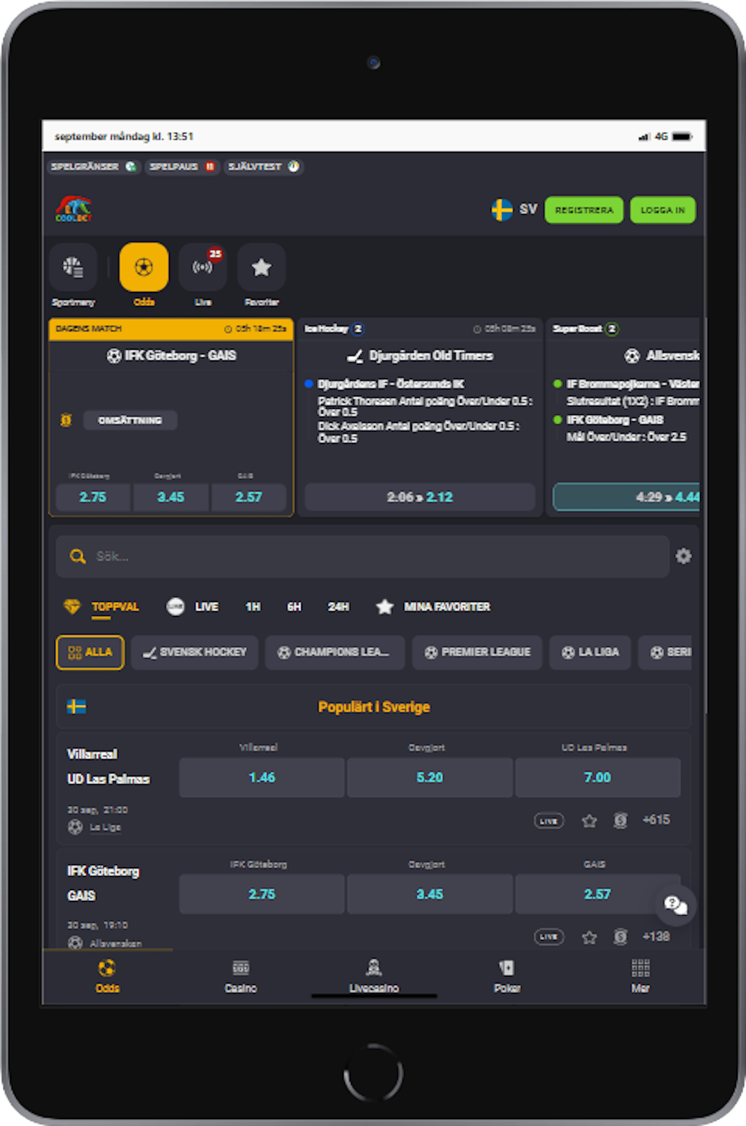746x1126 pixels.
Task: Favorite the IFK Göteborg vs GAIS match
Action: (x=589, y=936)
